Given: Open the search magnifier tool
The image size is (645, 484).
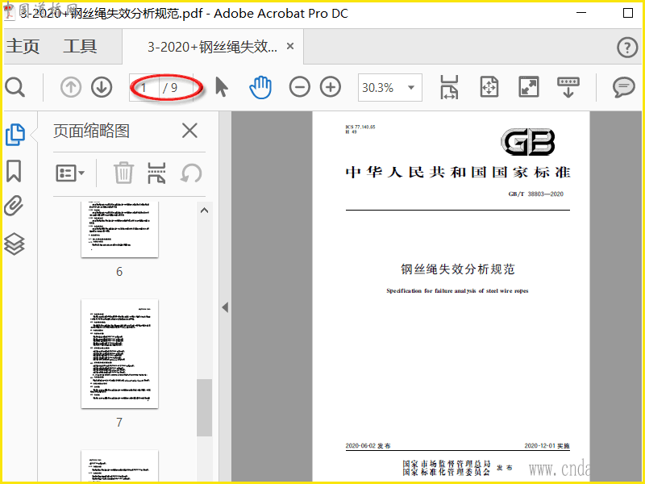Looking at the screenshot, I should point(15,87).
